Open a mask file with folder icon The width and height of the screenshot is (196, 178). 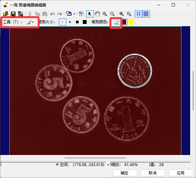pyautogui.click(x=5, y=14)
